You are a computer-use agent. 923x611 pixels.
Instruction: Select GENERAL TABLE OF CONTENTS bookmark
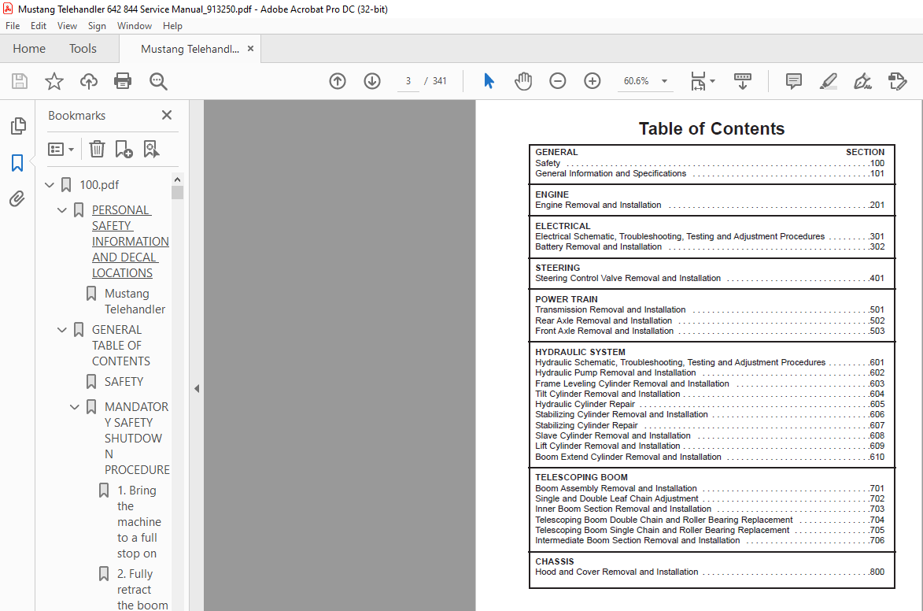120,346
